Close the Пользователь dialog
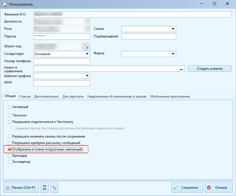The width and height of the screenshot is (236, 196). coord(227,4)
